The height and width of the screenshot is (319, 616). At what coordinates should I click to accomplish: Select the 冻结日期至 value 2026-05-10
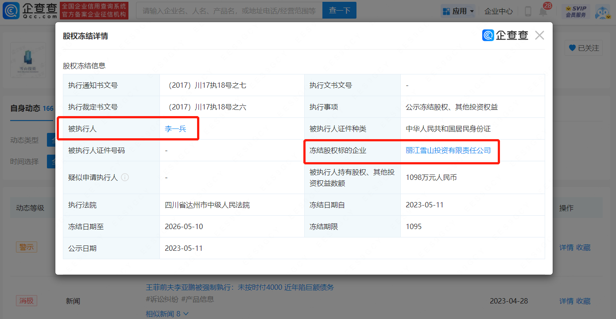[x=184, y=227]
